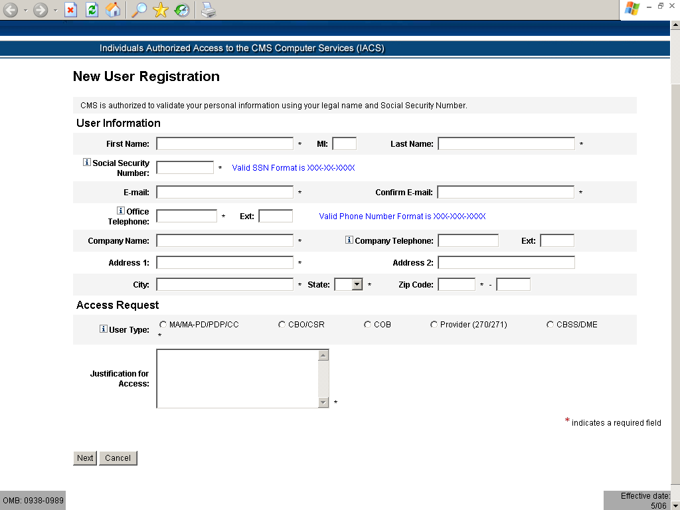Screen dimensions: 680x510
Task: Focus the Company Telephone Ext field
Action: 557,240
